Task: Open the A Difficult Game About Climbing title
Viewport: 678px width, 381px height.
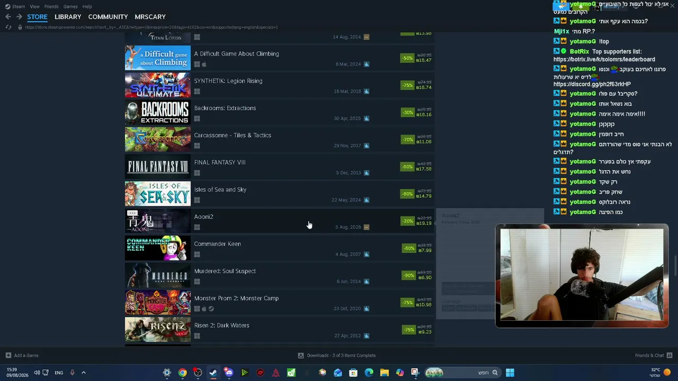Action: point(236,54)
